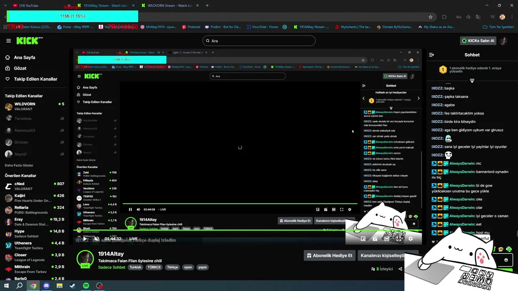
Task: Expand list with Daha Fazla Göster
Action: (19, 165)
